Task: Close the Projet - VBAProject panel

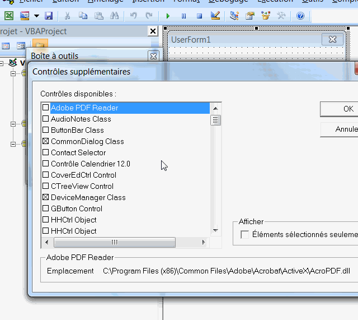Action: (x=153, y=31)
